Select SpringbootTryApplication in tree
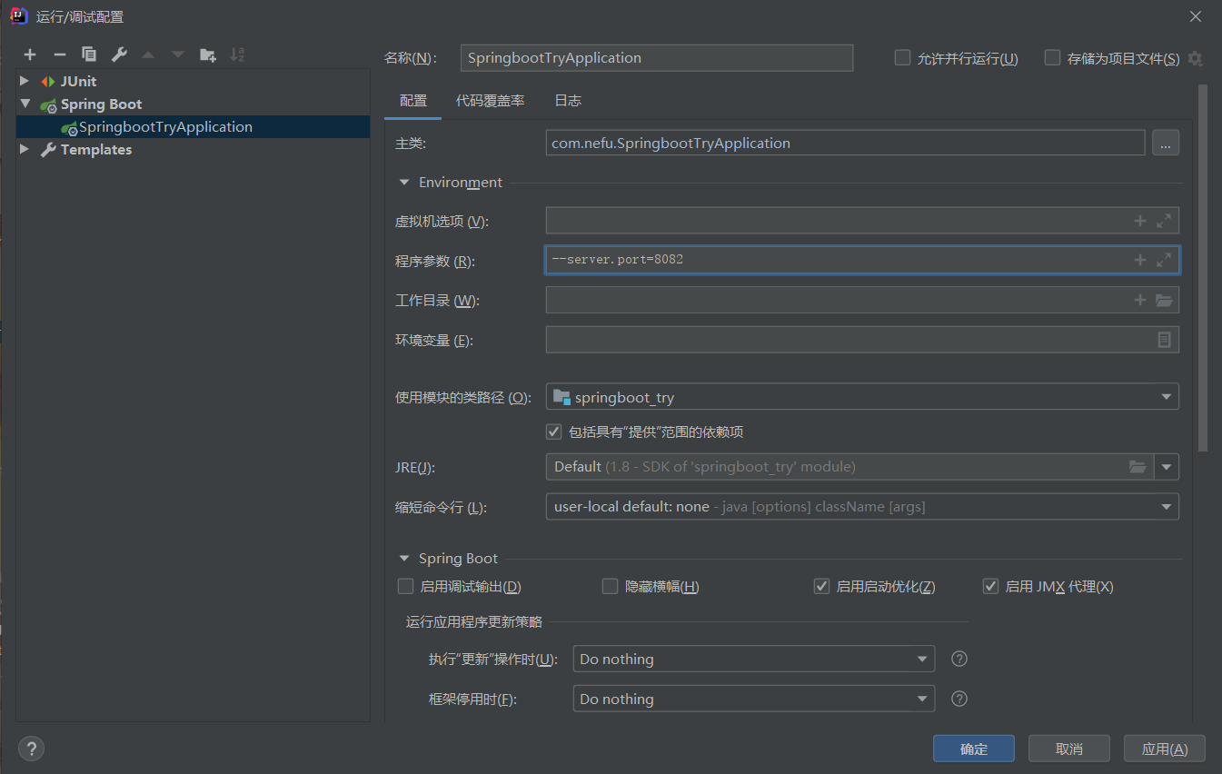This screenshot has height=774, width=1222. click(x=193, y=127)
